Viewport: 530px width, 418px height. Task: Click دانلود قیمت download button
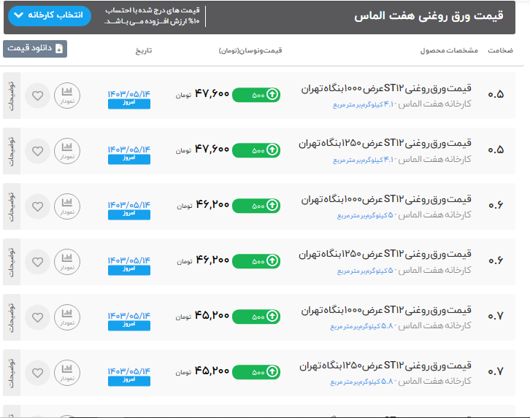[35, 49]
